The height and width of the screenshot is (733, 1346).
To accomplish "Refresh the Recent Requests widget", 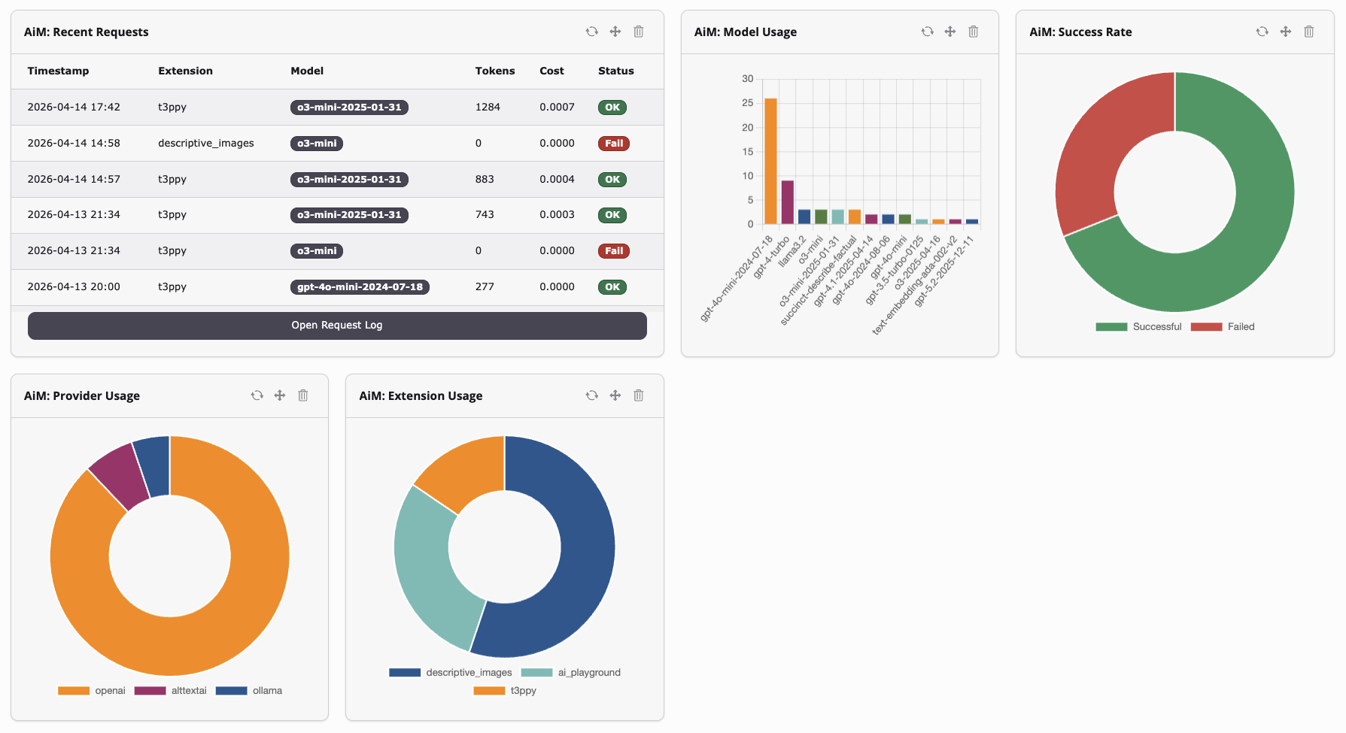I will tap(592, 32).
